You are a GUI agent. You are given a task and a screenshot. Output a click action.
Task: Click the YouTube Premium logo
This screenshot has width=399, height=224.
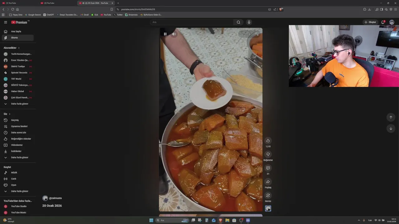[x=19, y=22]
